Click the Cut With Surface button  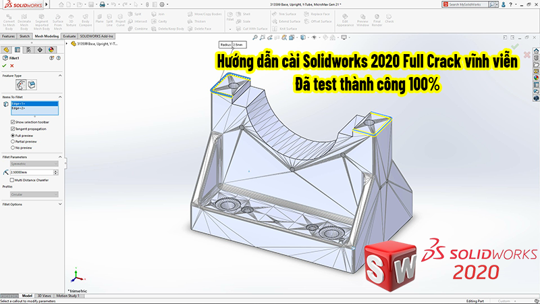pyautogui.click(x=252, y=29)
